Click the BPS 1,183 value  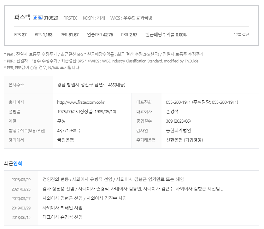coord(44,35)
